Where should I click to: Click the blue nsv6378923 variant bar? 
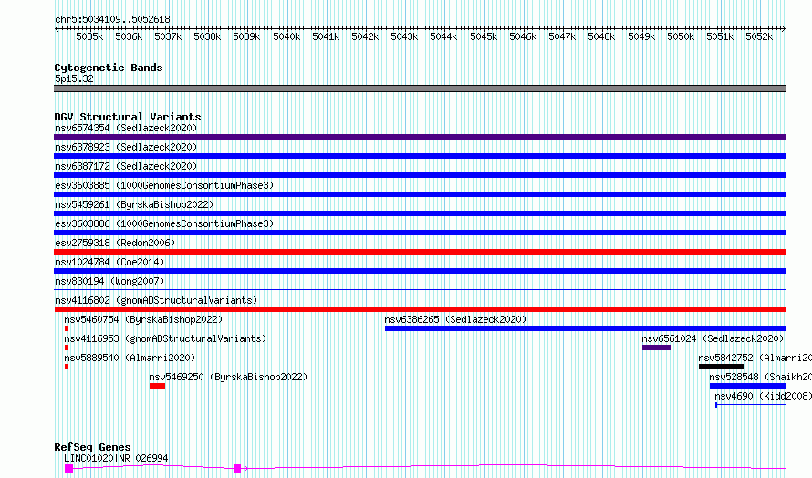click(x=420, y=156)
